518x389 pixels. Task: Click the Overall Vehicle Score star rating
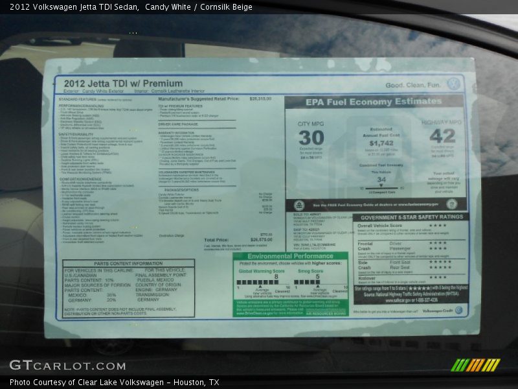[438, 225]
